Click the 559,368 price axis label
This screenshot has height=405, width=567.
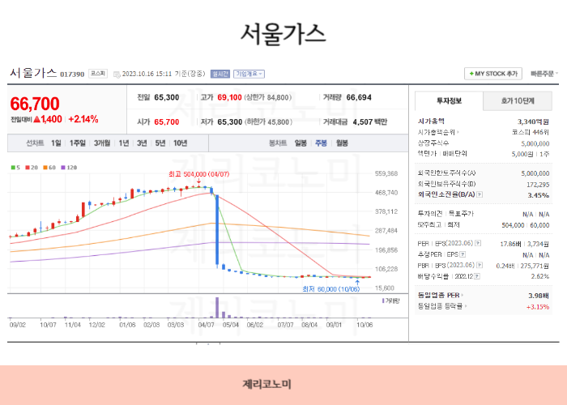point(386,174)
